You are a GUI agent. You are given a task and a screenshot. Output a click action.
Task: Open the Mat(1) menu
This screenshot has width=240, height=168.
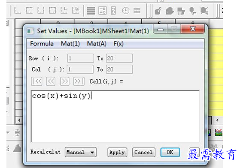coord(70,44)
